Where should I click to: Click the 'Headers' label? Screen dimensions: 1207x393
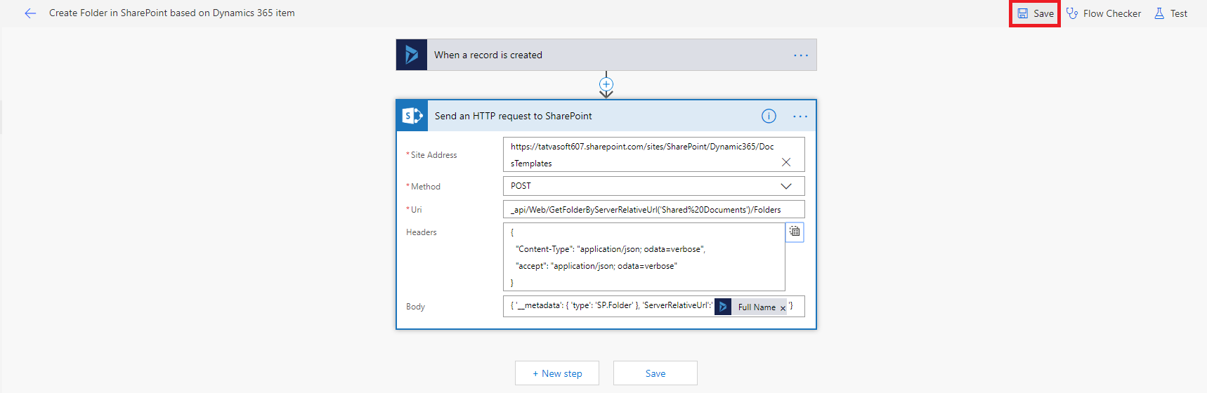click(422, 232)
